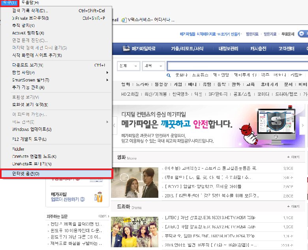Viewport: 308px width, 250px height.
Task: Select 스포듀스 suggested search keyword
Action: (200, 75)
